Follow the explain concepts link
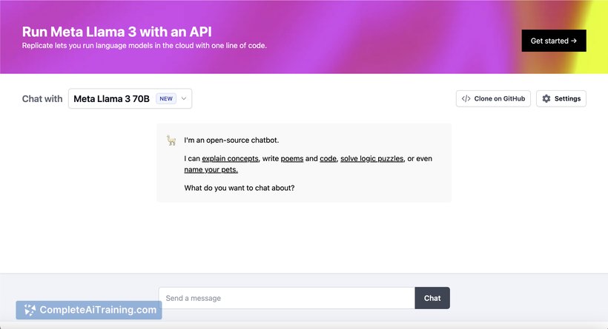The width and height of the screenshot is (608, 329). (x=230, y=158)
